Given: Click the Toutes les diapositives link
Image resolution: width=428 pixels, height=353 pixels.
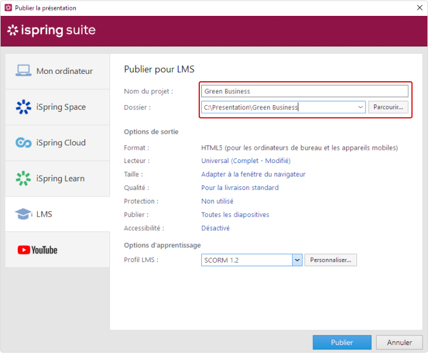Looking at the screenshot, I should click(x=235, y=214).
